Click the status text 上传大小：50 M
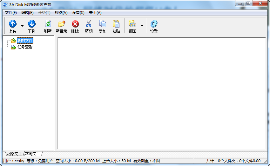The image size is (270, 166). 117,161
